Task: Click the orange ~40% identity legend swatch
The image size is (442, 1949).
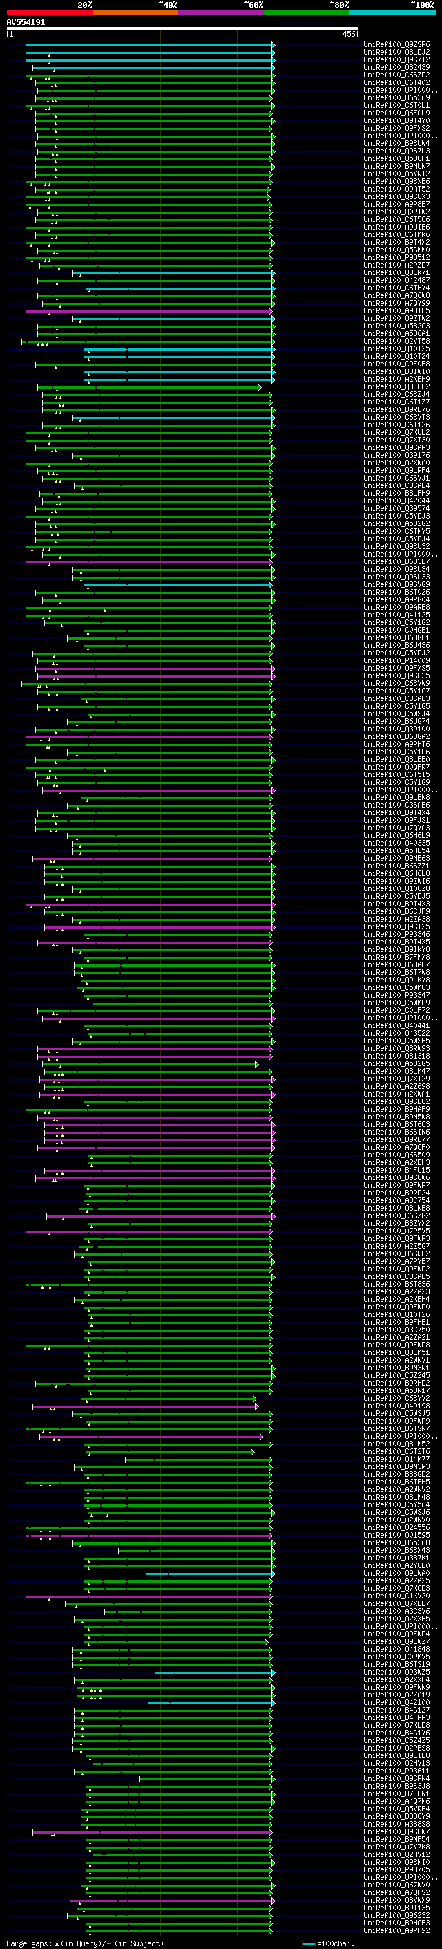Action: 135,12
